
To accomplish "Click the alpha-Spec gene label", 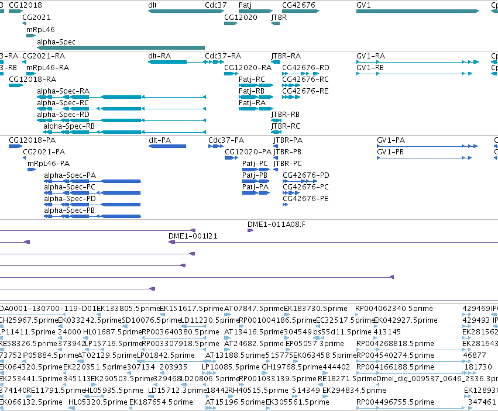I will coord(56,42).
